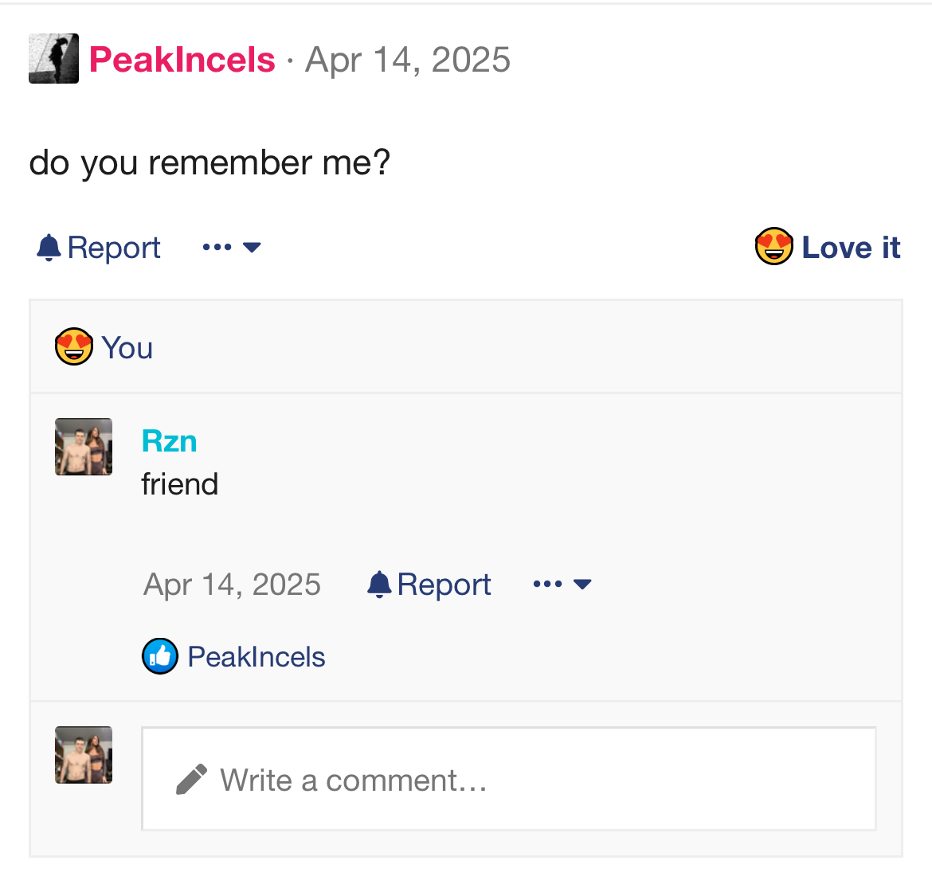The width and height of the screenshot is (932, 876).
Task: Expand the post options dropdown arrow
Action: tap(252, 248)
